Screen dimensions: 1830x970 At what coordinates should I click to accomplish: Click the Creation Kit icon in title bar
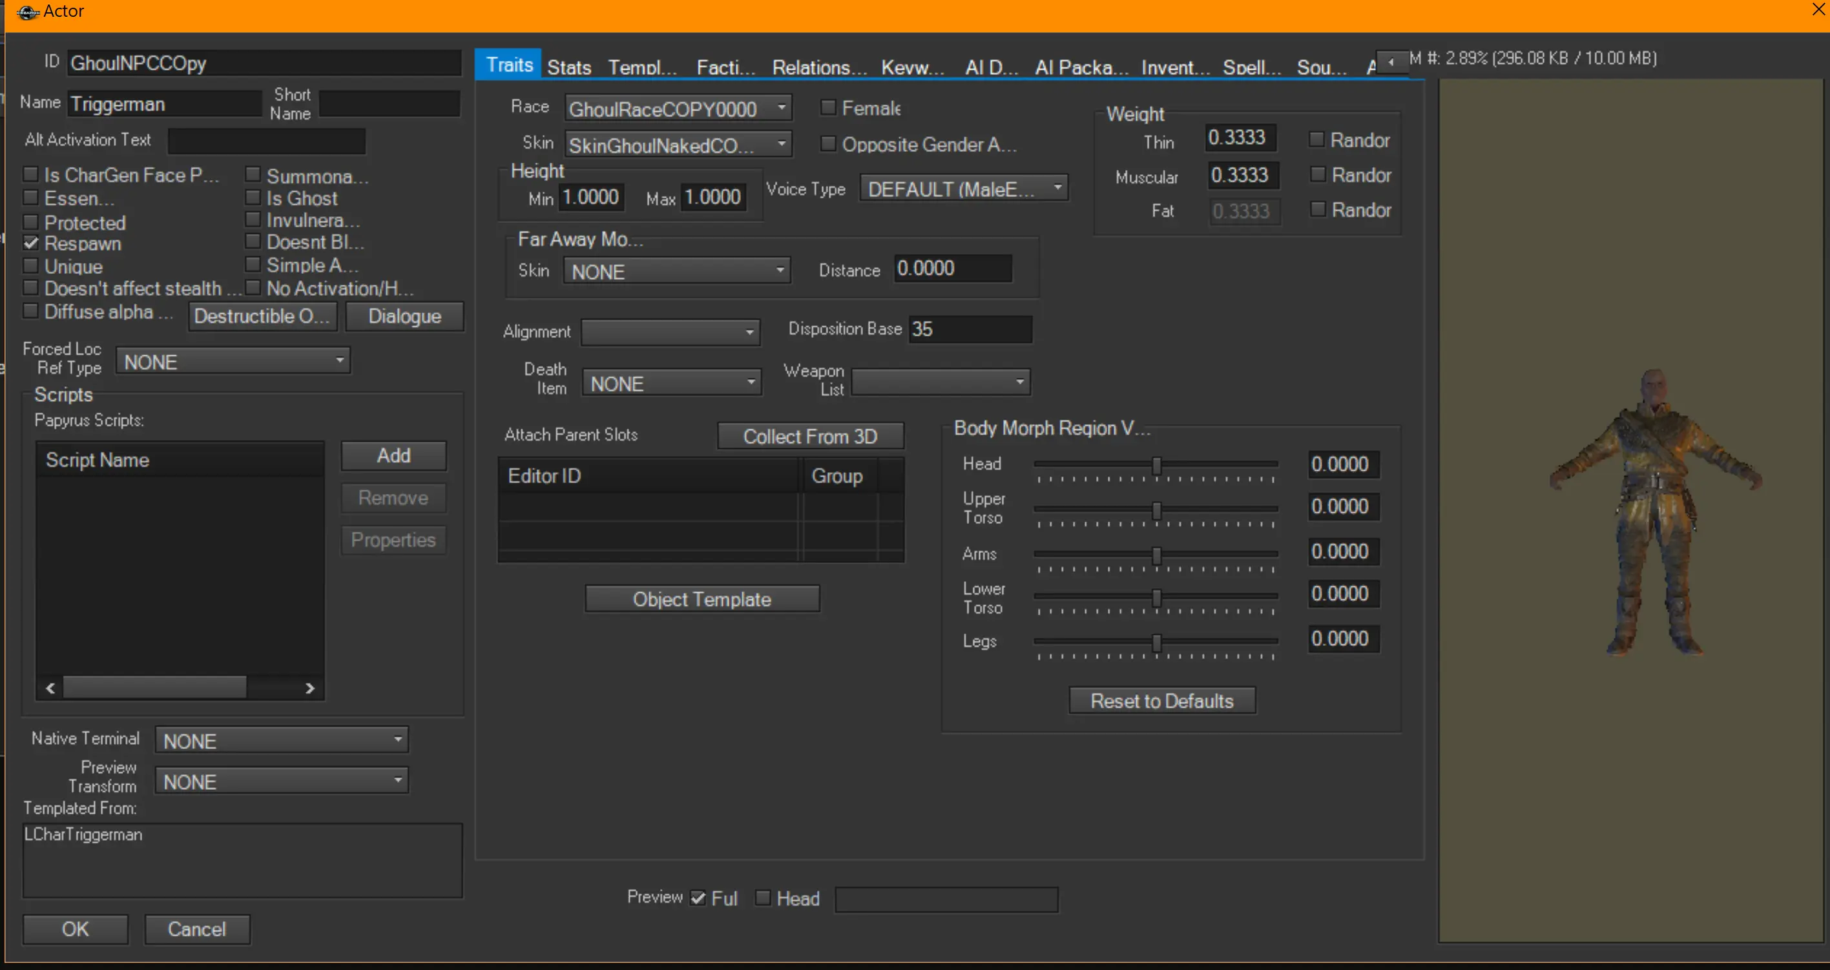pyautogui.click(x=27, y=12)
